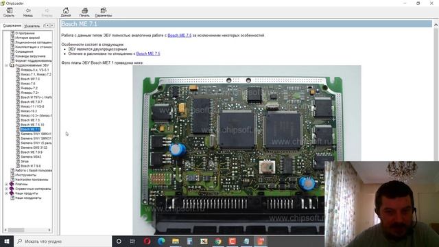Image resolution: width=439 pixels, height=247 pixels.
Task: Open Task View on the taskbar
Action: point(132,241)
